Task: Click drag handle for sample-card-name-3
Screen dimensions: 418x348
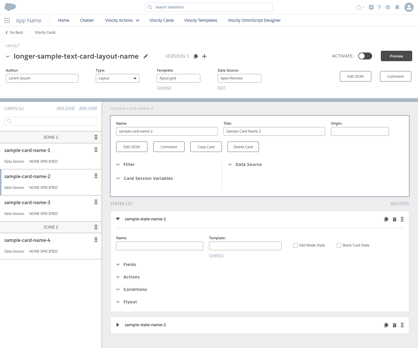Action: point(96,202)
